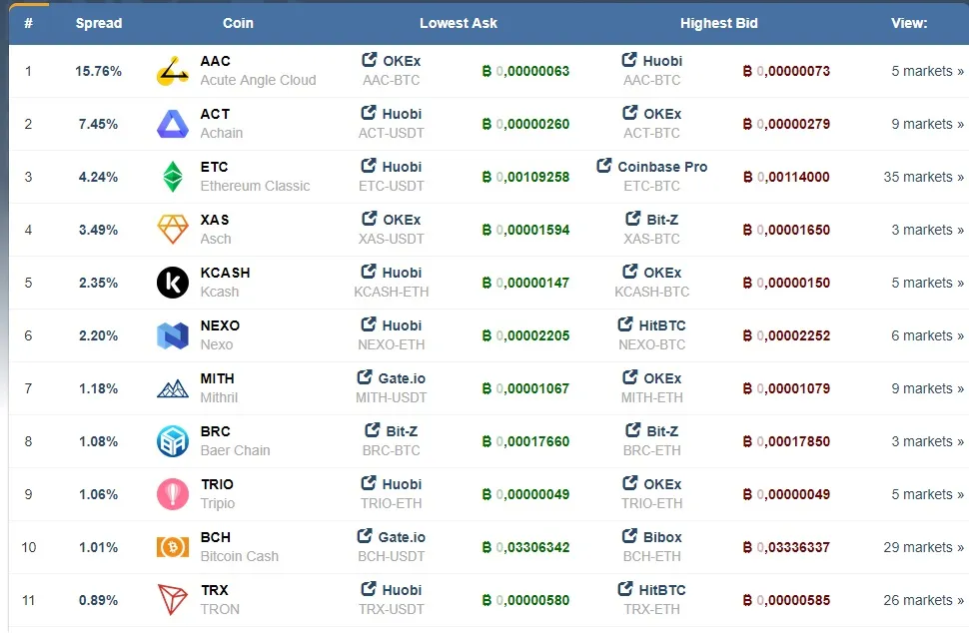Open HitBTC highest bid link for NEXO
Viewport: 969px width, 633px height.
[x=652, y=324]
